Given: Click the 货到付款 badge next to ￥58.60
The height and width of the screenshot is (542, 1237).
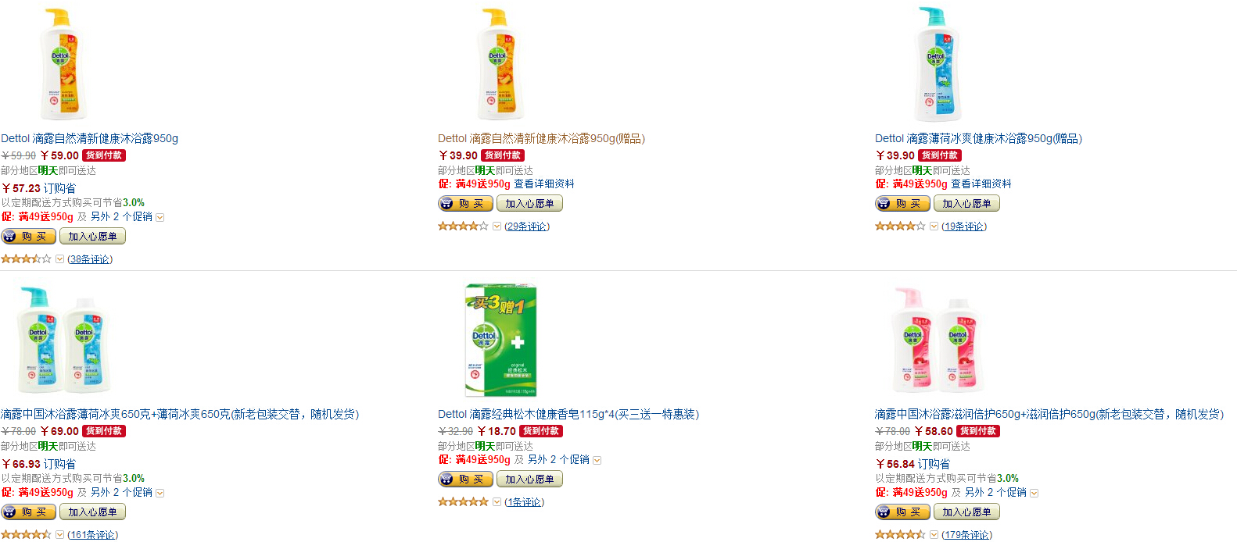Looking at the screenshot, I should click(978, 431).
